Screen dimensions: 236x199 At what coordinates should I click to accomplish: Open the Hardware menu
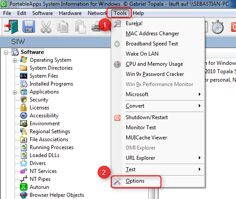pos(70,13)
